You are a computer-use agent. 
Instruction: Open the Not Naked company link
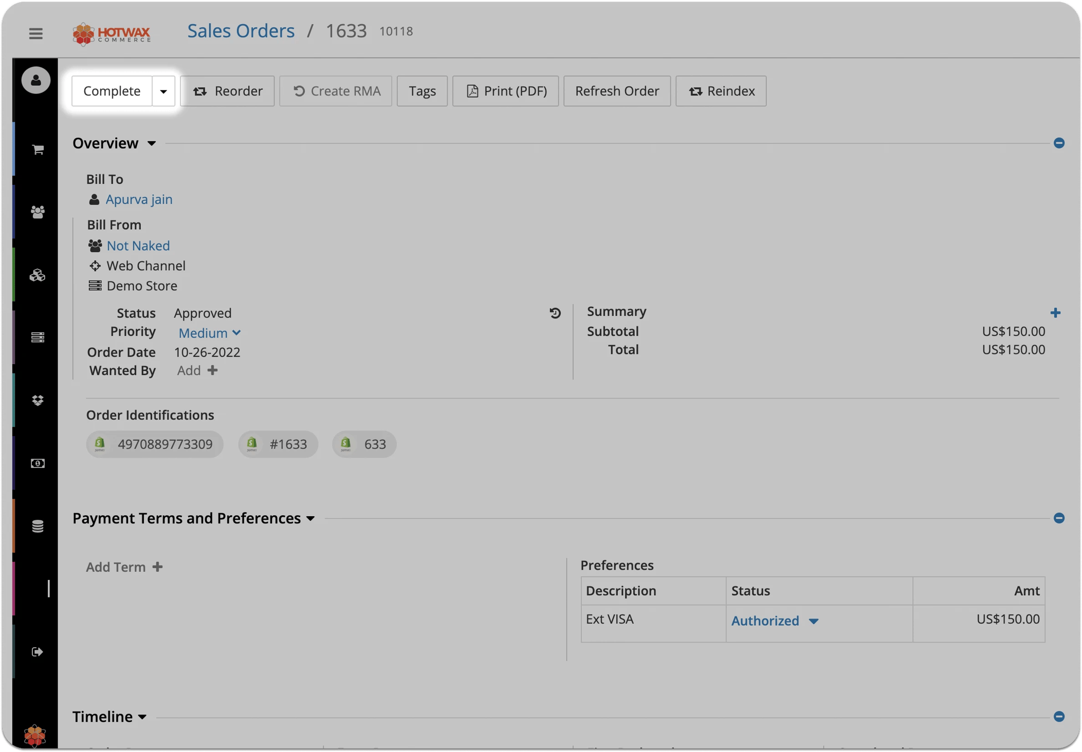138,246
